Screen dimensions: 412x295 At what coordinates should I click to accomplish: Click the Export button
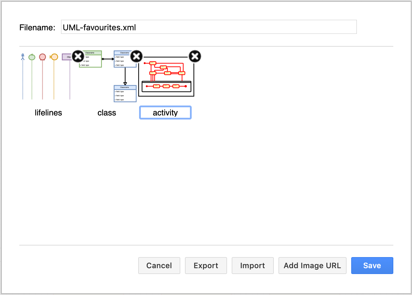(x=206, y=266)
